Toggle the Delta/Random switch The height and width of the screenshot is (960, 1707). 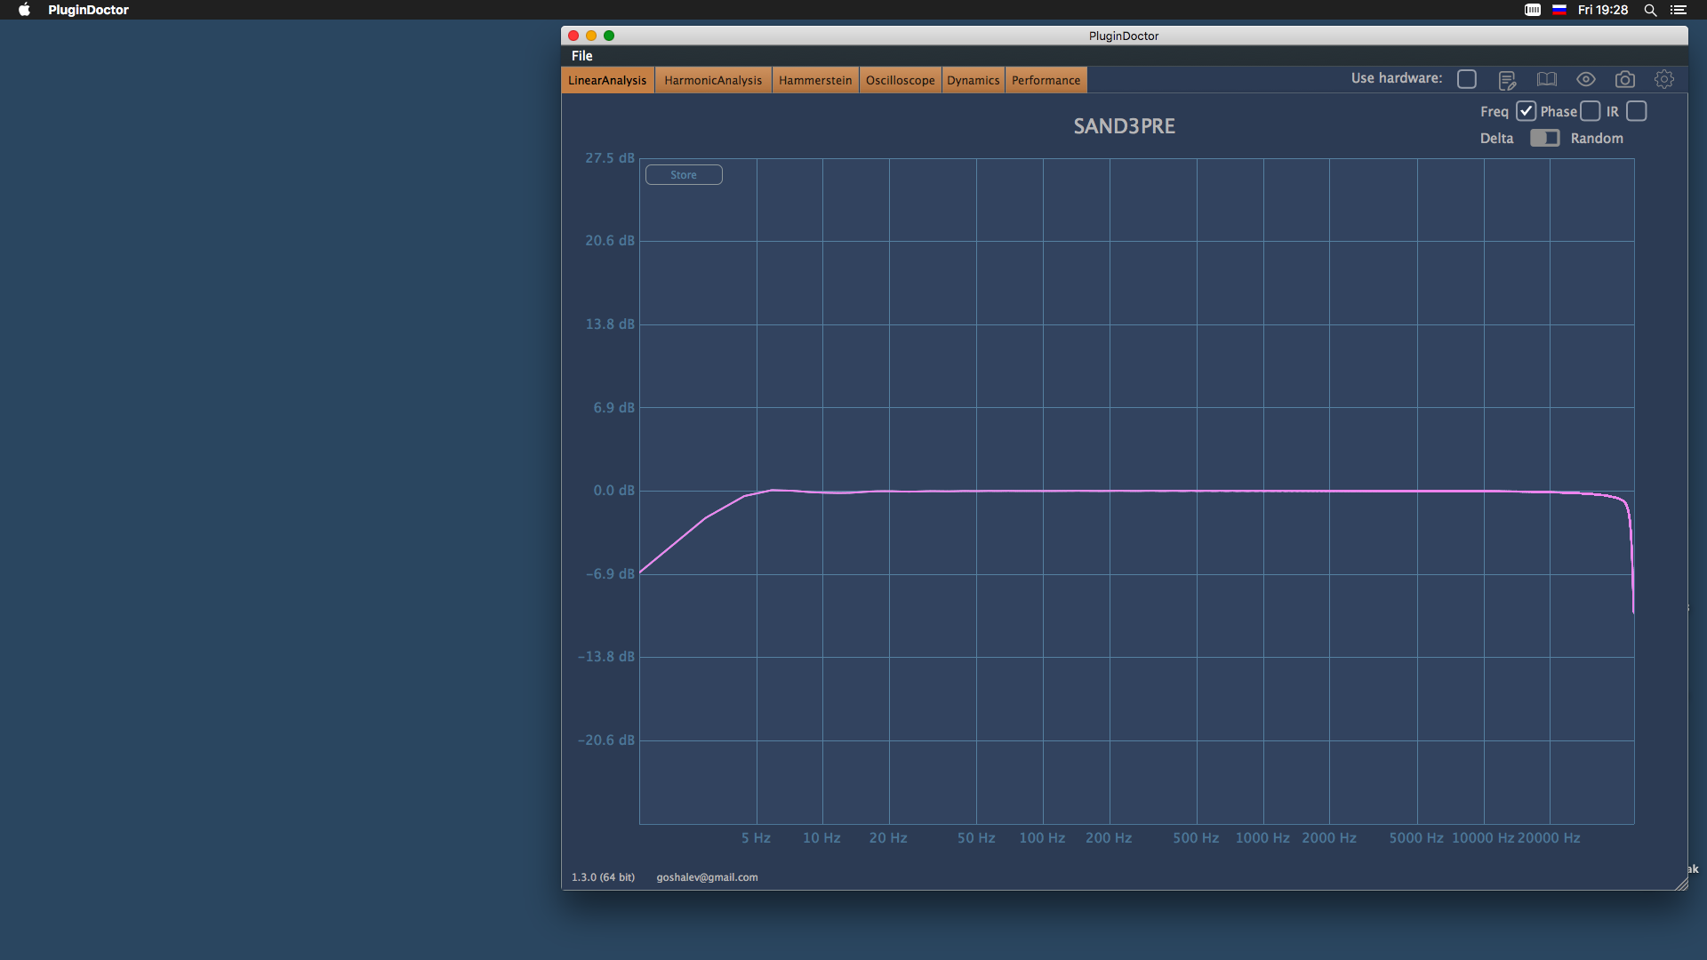(1544, 138)
